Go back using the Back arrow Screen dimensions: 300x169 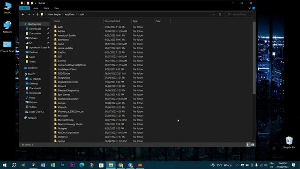click(23, 15)
